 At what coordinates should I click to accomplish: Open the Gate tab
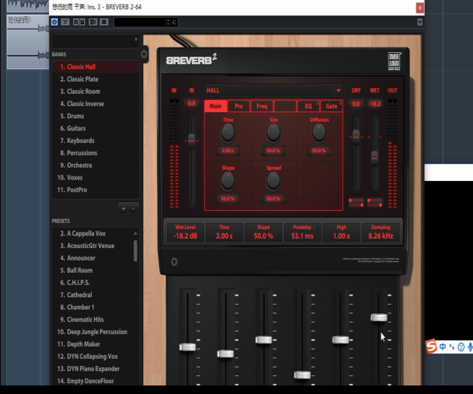(x=332, y=106)
